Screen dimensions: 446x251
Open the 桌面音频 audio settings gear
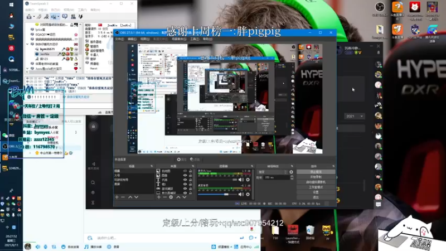(248, 194)
